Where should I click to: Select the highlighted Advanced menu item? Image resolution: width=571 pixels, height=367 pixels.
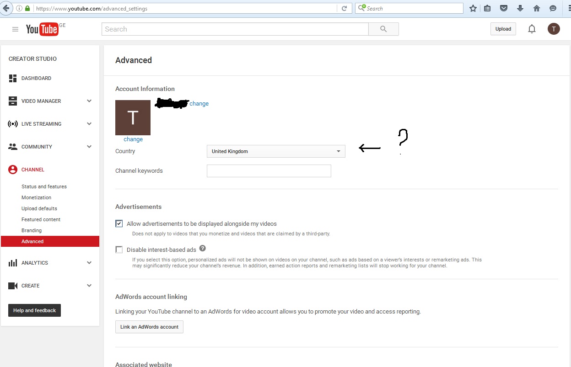pyautogui.click(x=50, y=241)
